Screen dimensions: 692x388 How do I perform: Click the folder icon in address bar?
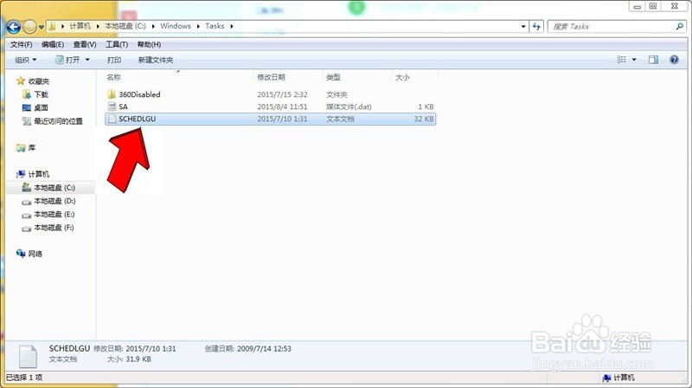[52, 27]
